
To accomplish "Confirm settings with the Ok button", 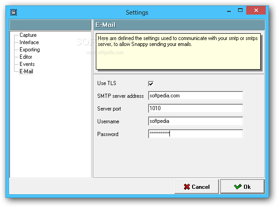I will tap(242, 187).
